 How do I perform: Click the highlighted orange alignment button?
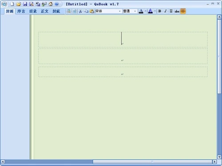tap(183, 11)
